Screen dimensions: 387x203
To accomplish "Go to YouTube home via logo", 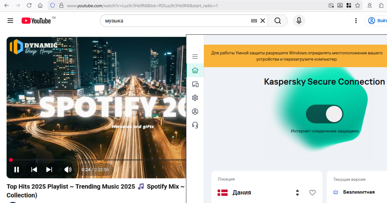I will pos(36,21).
